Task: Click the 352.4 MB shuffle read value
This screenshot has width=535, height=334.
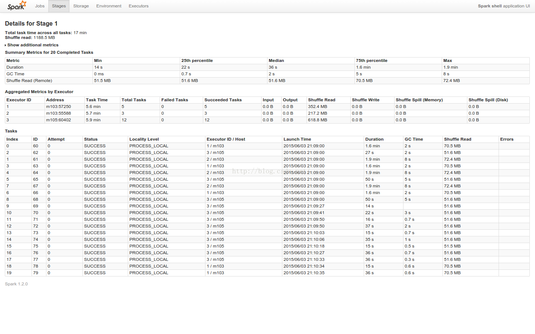Action: coord(318,107)
